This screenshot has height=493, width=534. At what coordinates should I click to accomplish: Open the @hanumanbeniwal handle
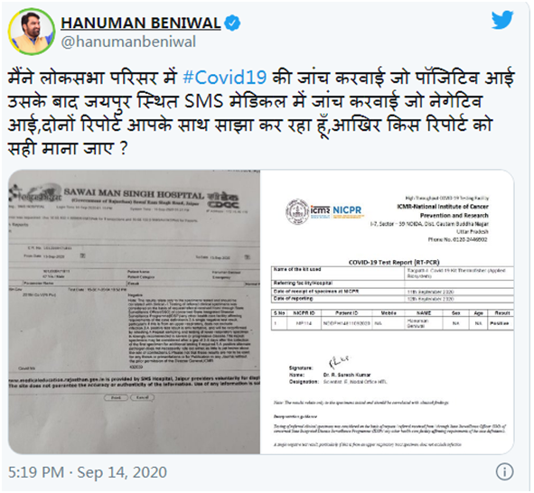pyautogui.click(x=128, y=42)
